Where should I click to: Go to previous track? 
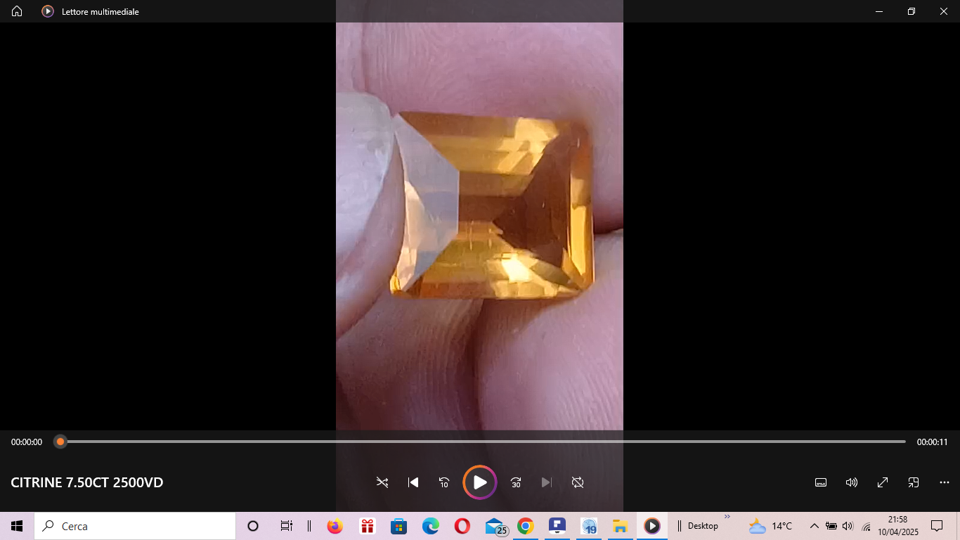(x=413, y=482)
